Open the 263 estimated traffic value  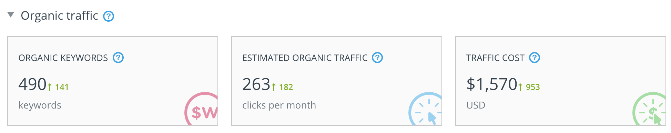(x=256, y=84)
